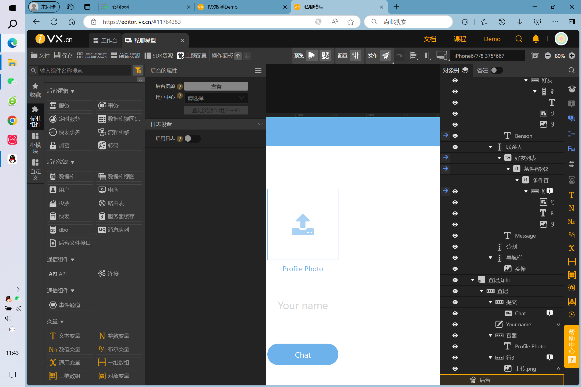Collapse the 联系人 tree node
This screenshot has width=581, height=387.
490,147
